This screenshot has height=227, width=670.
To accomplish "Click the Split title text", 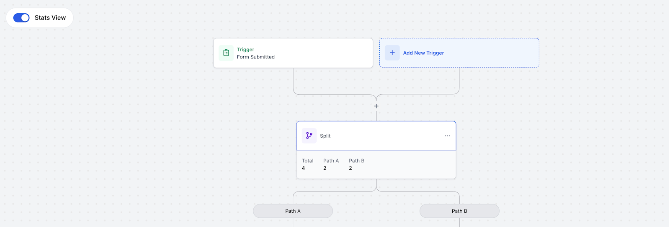I will [325, 136].
